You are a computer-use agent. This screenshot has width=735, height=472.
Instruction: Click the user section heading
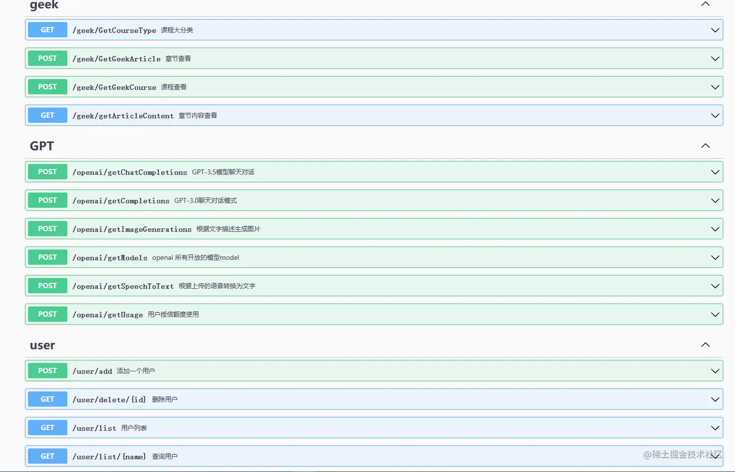pos(42,345)
